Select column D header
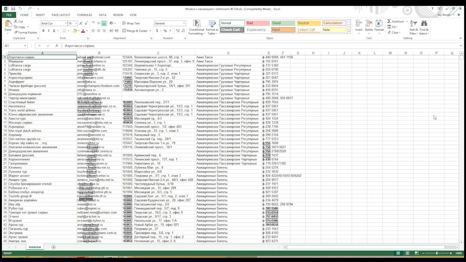The height and width of the screenshot is (262, 466). point(228,53)
